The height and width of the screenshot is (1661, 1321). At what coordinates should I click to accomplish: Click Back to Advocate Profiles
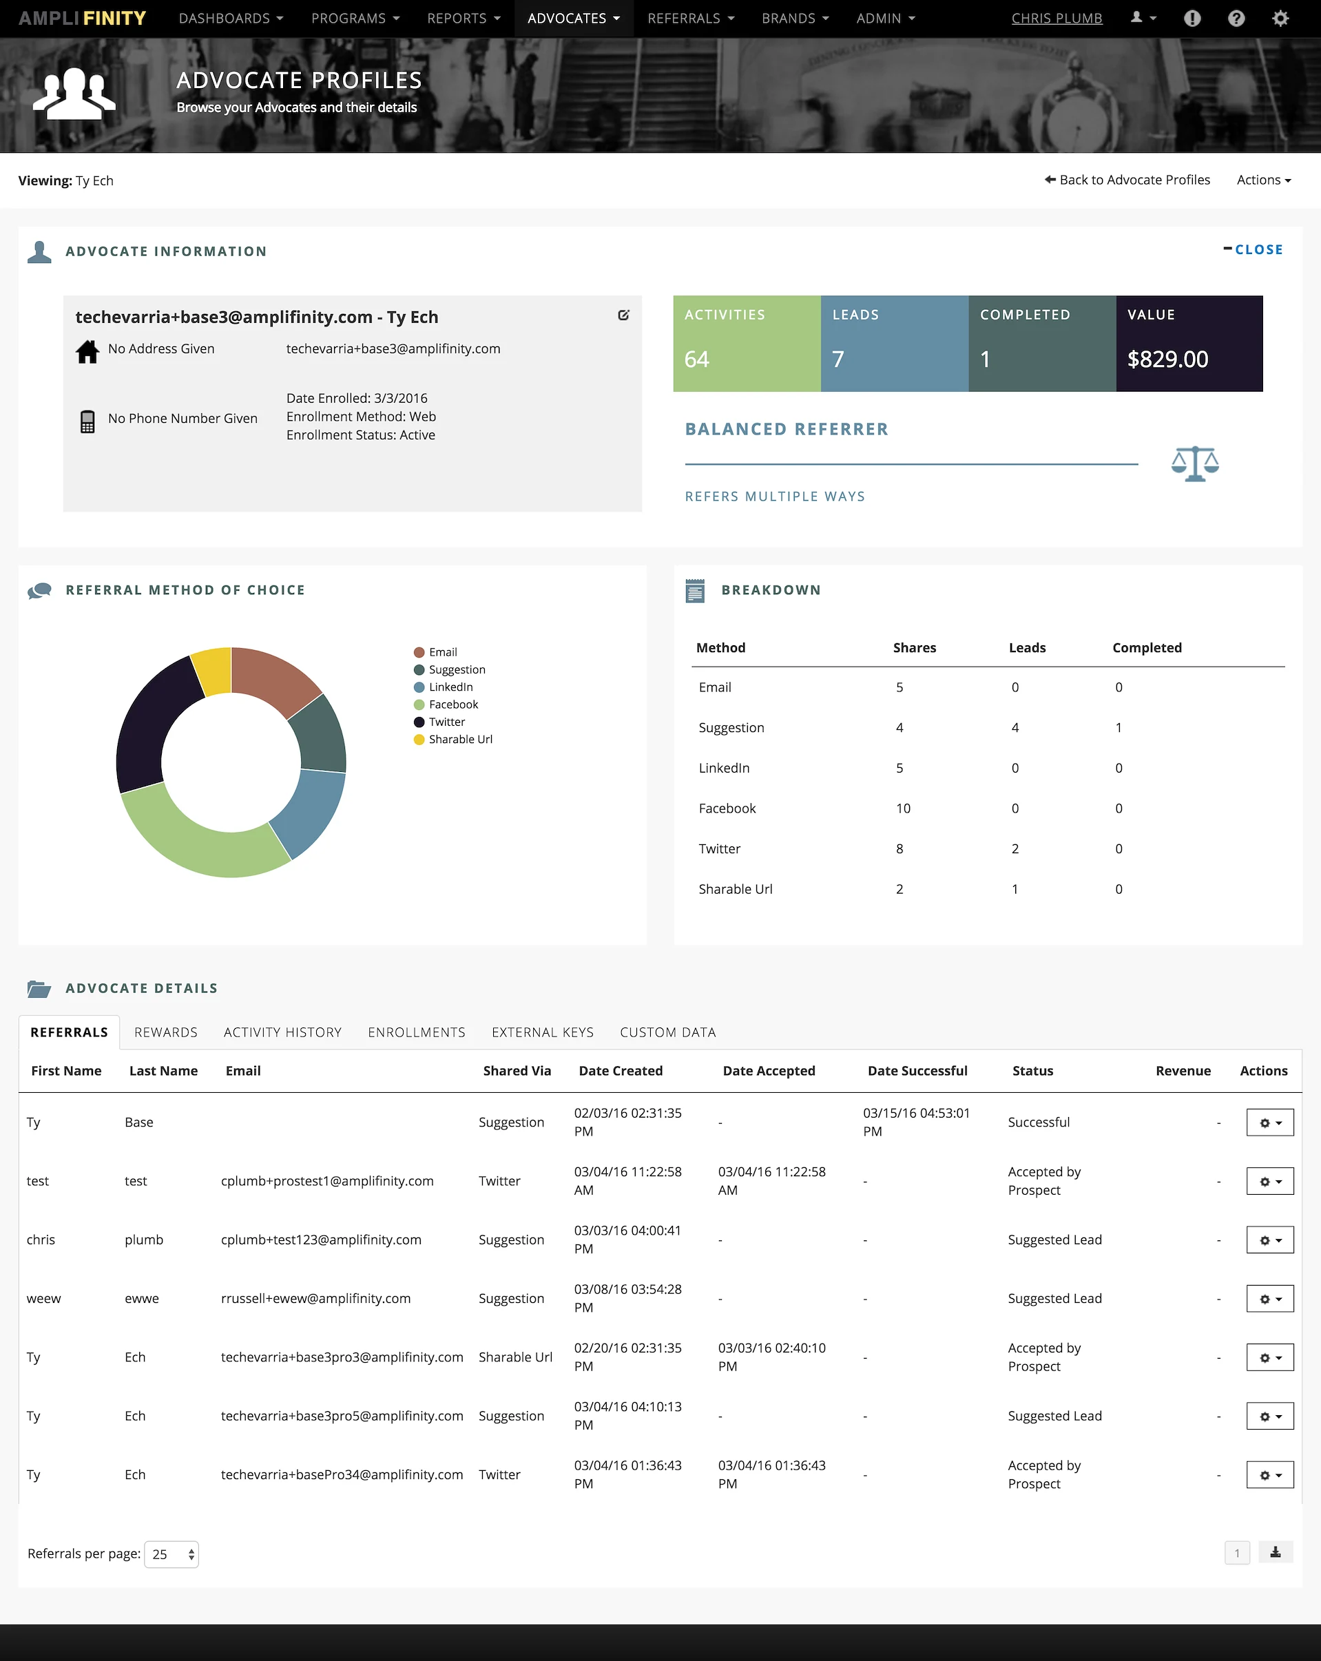[x=1128, y=180]
